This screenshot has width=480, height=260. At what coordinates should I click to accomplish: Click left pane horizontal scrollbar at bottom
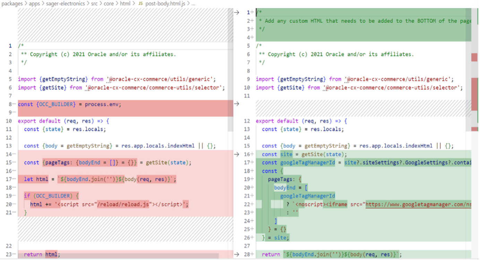118,256
